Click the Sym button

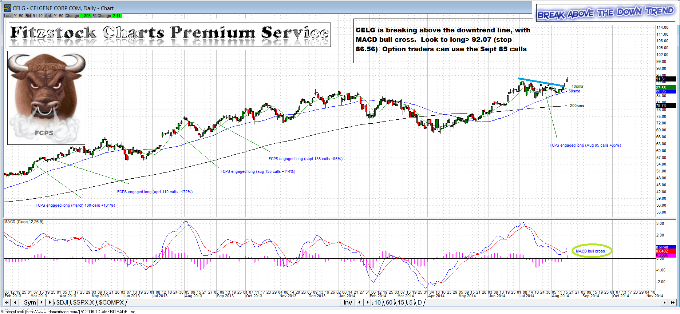pos(30,303)
